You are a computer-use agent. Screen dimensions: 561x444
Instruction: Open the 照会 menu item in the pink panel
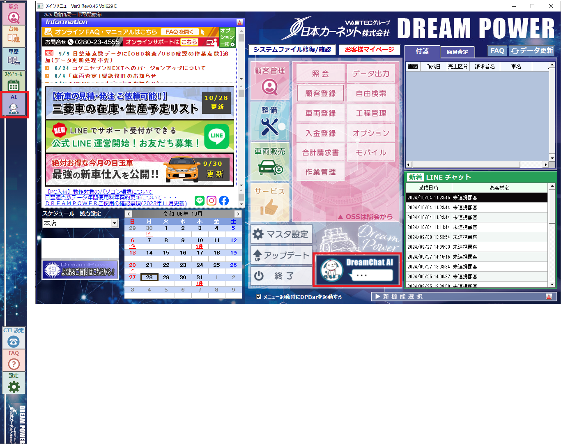320,74
